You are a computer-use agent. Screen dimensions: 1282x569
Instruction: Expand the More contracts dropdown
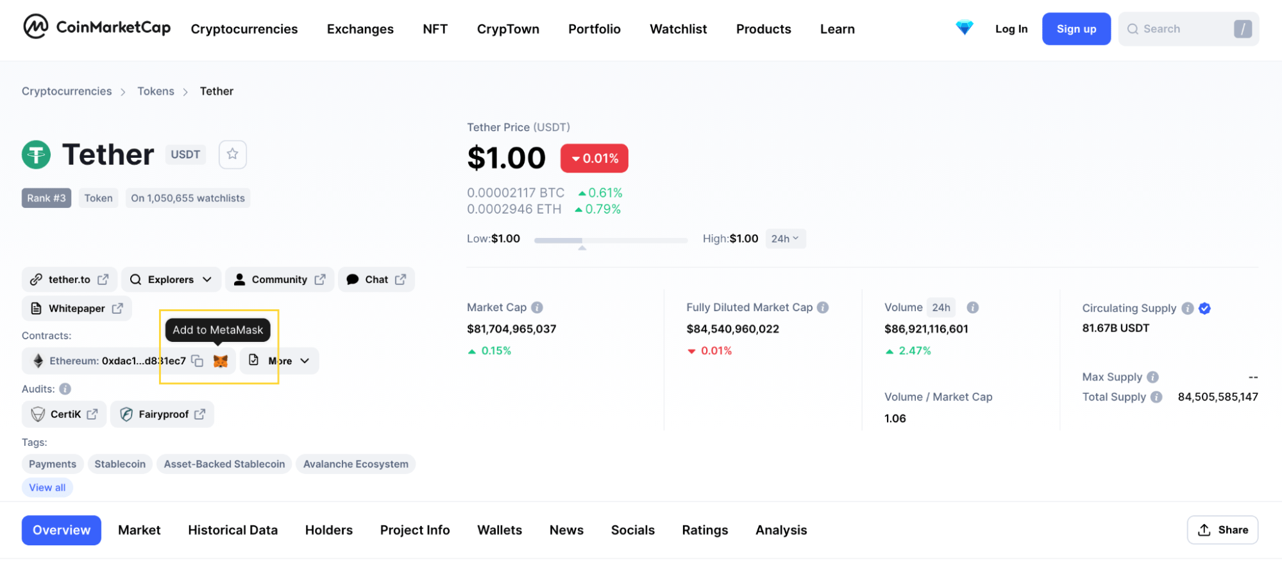[280, 361]
